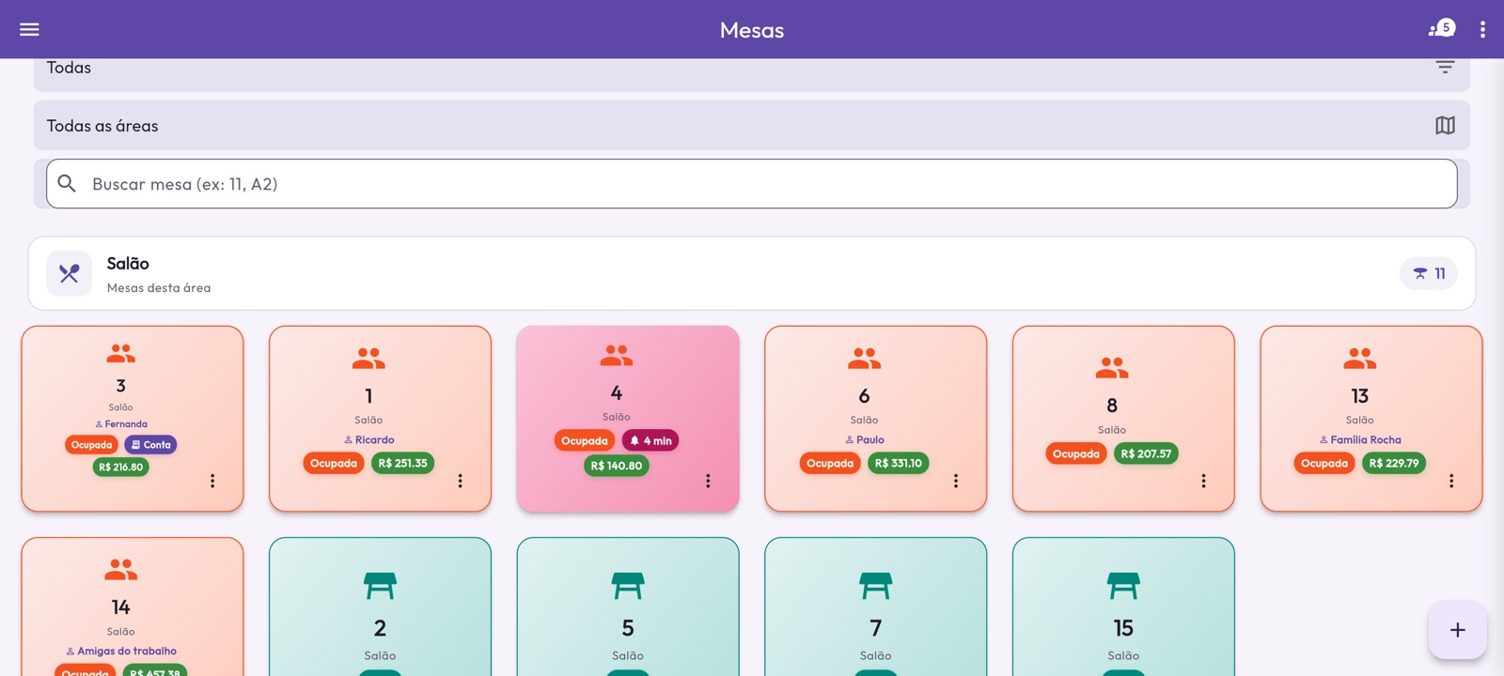This screenshot has width=1504, height=676.
Task: Open the hamburger navigation menu
Action: [29, 29]
